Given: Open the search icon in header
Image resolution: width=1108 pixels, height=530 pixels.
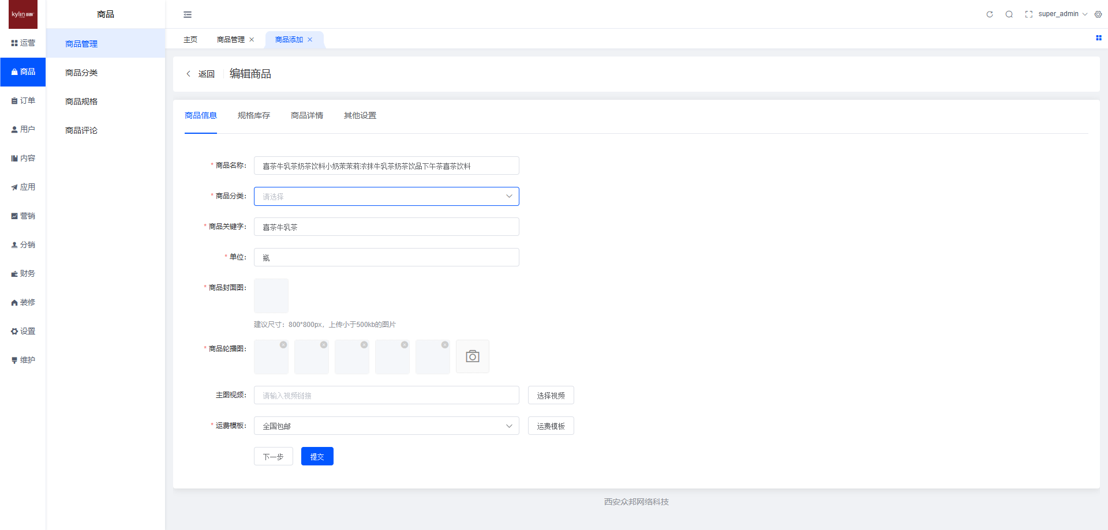Looking at the screenshot, I should coord(1009,14).
